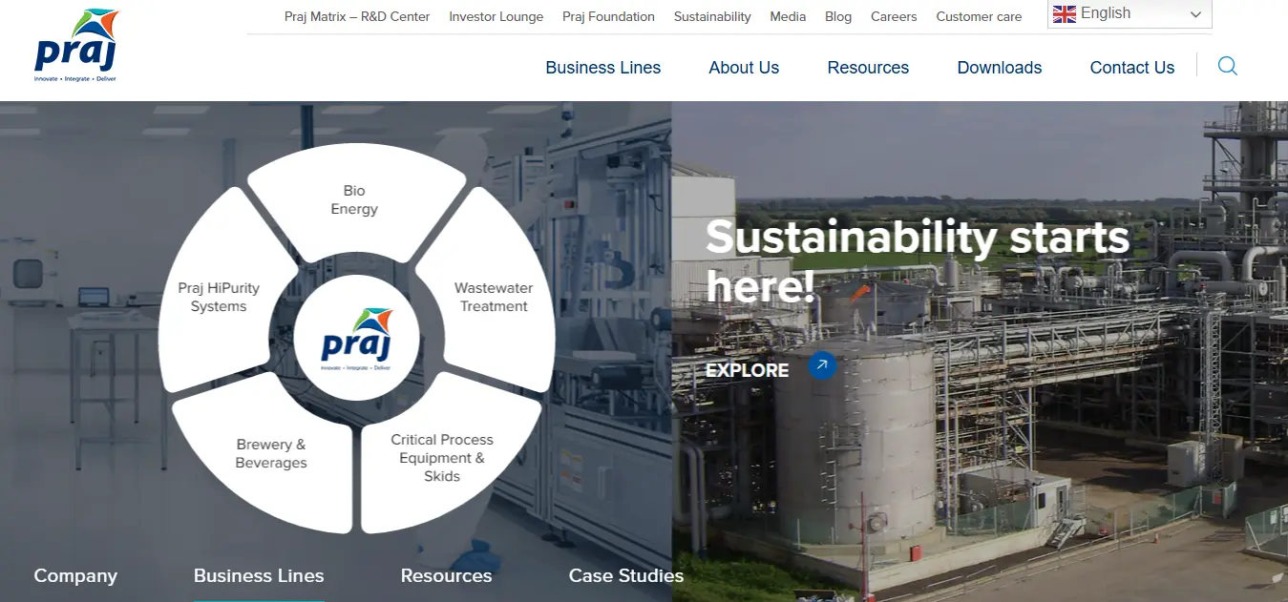Click the Praj logo in the header
This screenshot has width=1288, height=602.
(74, 46)
